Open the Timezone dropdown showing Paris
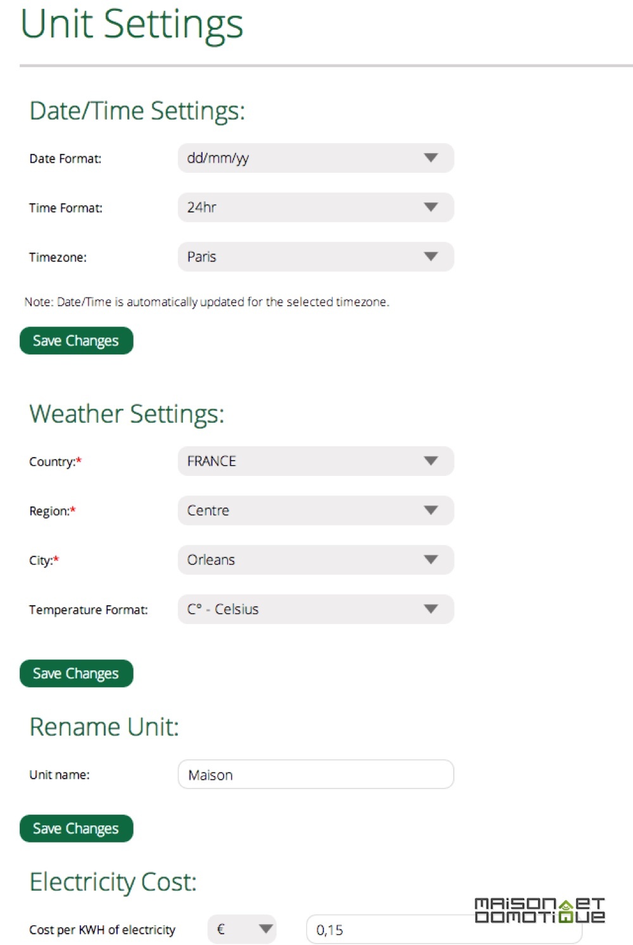 point(316,256)
